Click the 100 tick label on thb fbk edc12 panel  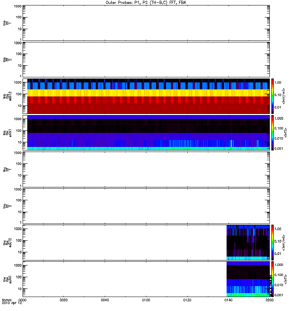[19, 94]
